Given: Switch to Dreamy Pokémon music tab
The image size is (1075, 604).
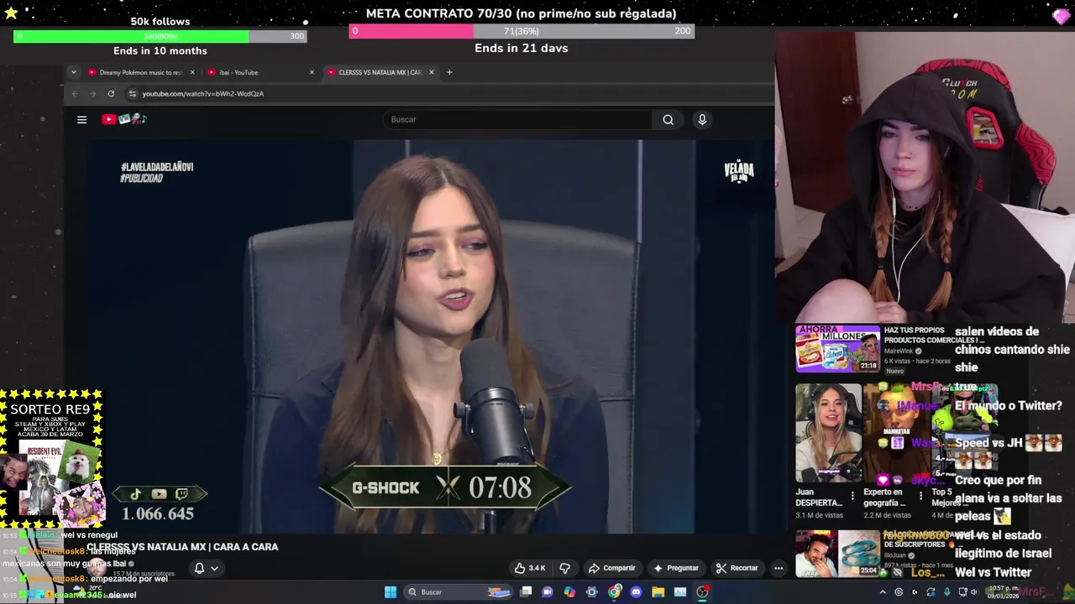Looking at the screenshot, I should pos(140,72).
